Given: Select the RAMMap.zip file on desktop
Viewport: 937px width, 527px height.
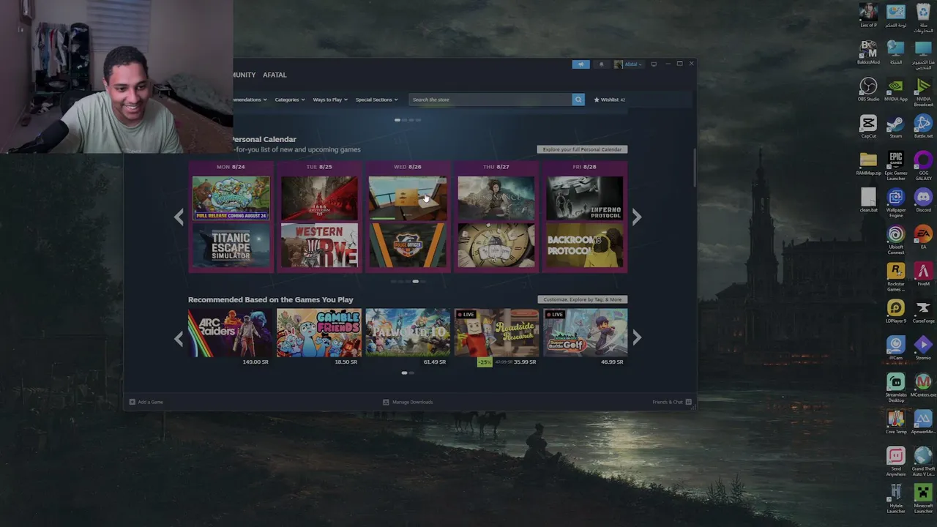Looking at the screenshot, I should pos(868,163).
